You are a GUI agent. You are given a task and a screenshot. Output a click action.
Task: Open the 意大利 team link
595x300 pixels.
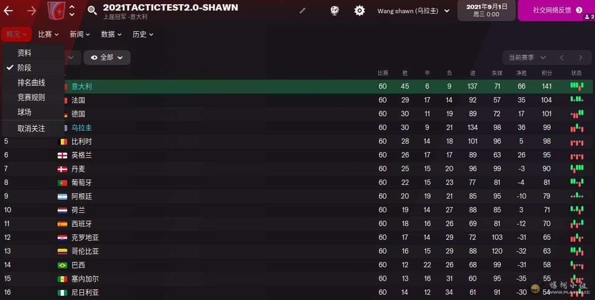pos(81,86)
